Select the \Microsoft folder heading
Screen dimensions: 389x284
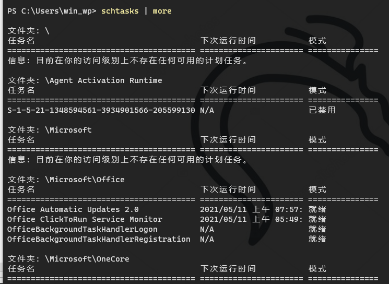[50, 130]
